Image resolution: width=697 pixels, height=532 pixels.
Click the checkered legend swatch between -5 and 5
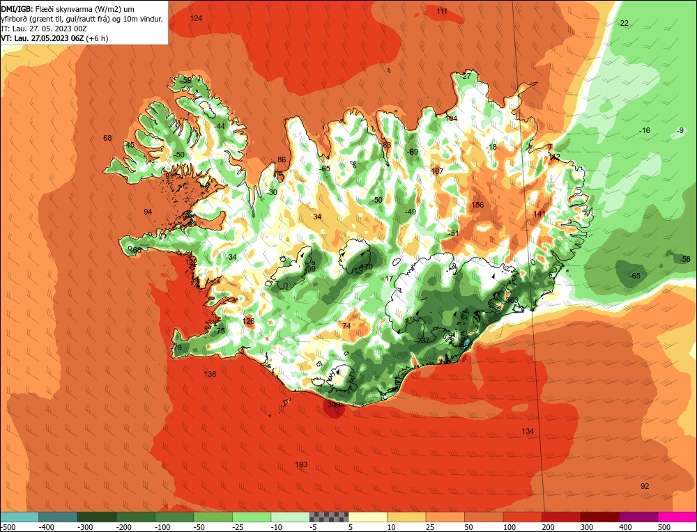[x=329, y=517]
